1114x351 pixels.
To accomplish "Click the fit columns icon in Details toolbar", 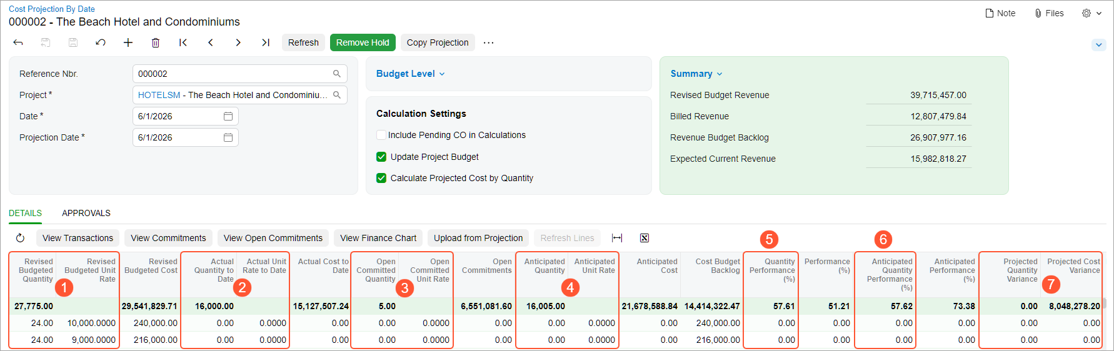I will pyautogui.click(x=617, y=238).
